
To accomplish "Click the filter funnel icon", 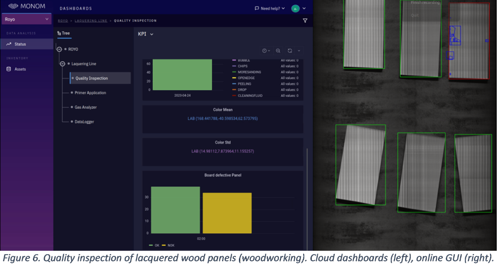I will tap(305, 20).
